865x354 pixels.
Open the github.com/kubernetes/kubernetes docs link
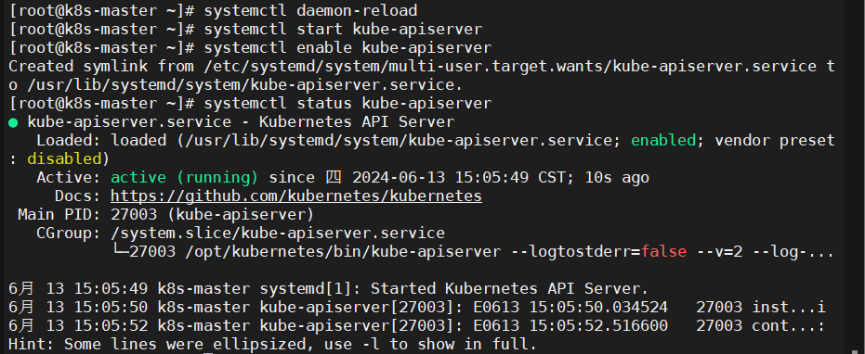(296, 196)
